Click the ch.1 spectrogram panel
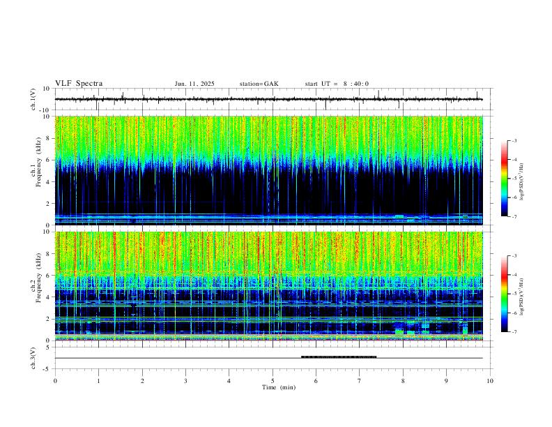 click(269, 170)
